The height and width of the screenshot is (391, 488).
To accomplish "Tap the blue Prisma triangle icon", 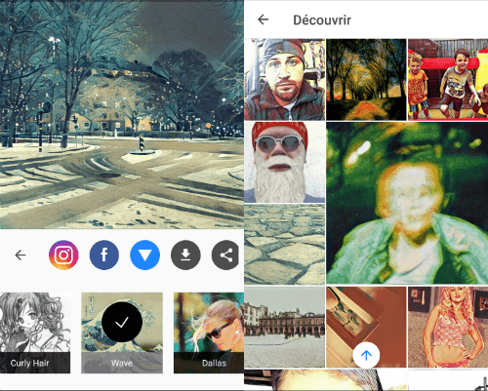I will [144, 255].
